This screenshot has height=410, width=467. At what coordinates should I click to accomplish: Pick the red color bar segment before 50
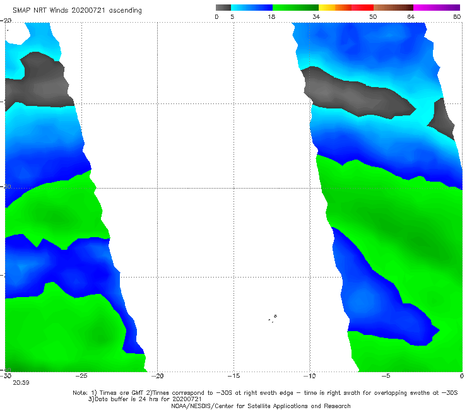[x=362, y=8]
